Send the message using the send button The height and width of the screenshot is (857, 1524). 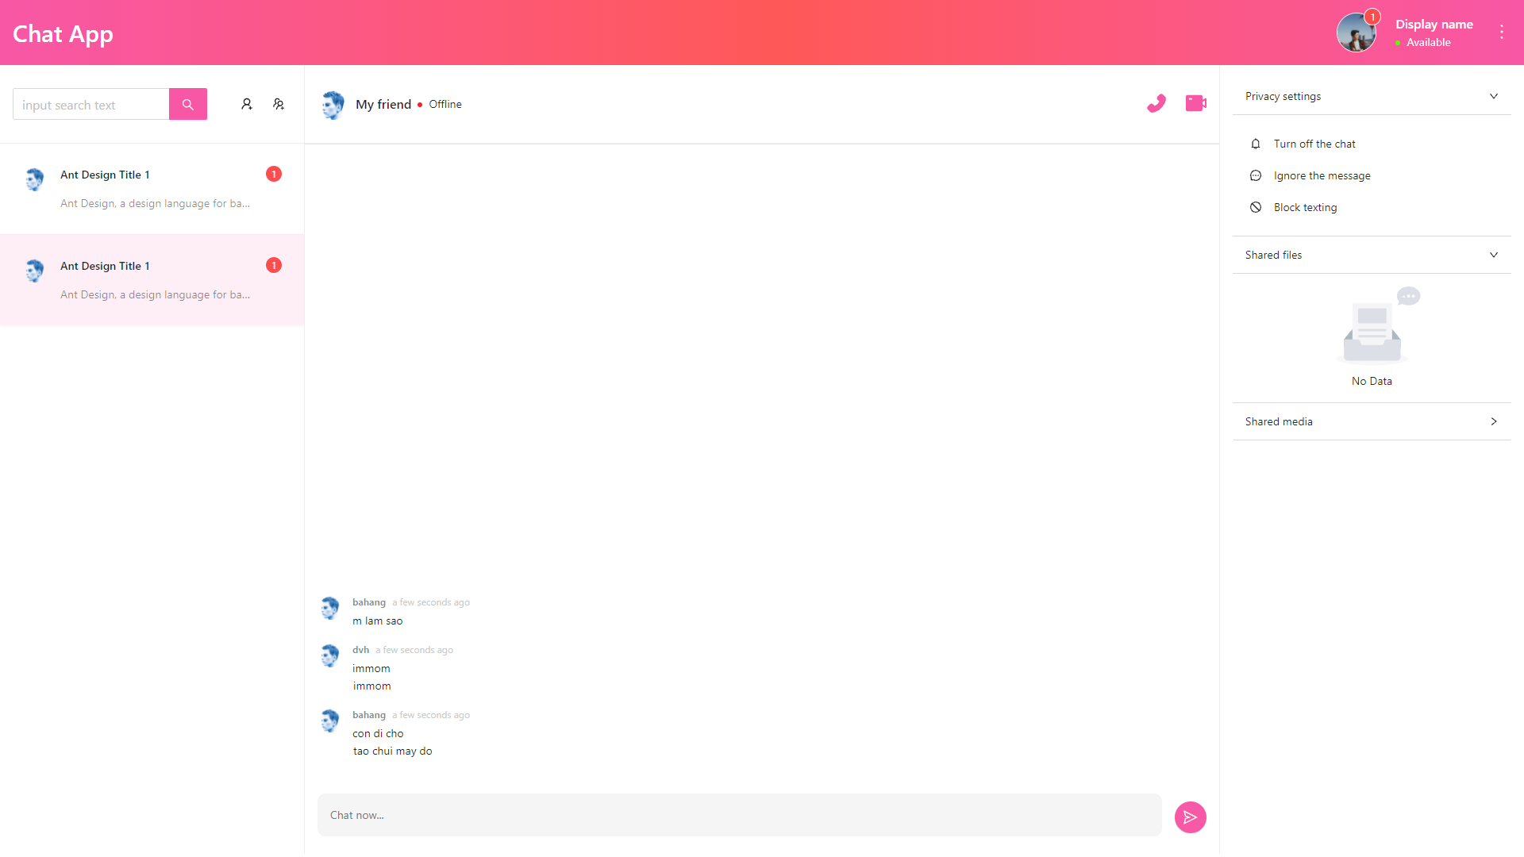pyautogui.click(x=1190, y=817)
